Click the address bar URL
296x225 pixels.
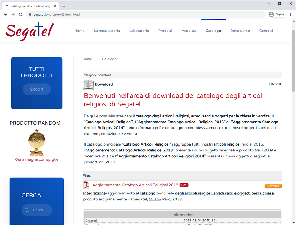(x=57, y=14)
